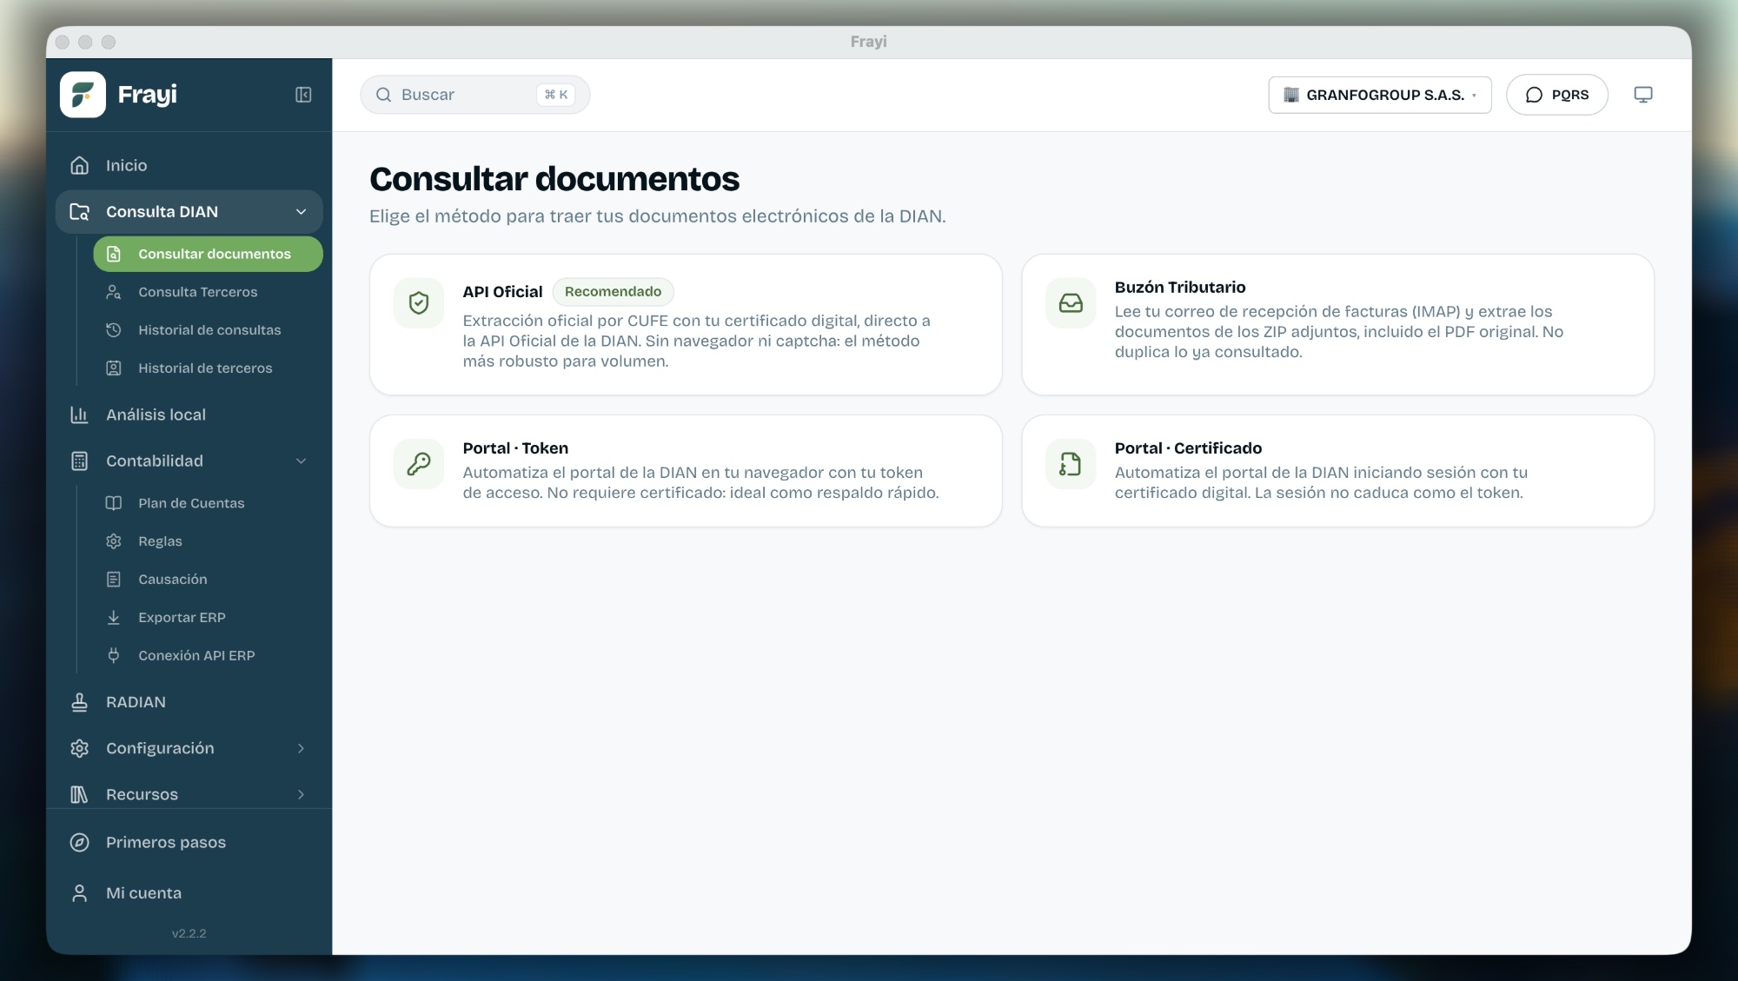
Task: Select the API Oficial card title
Action: click(x=502, y=292)
